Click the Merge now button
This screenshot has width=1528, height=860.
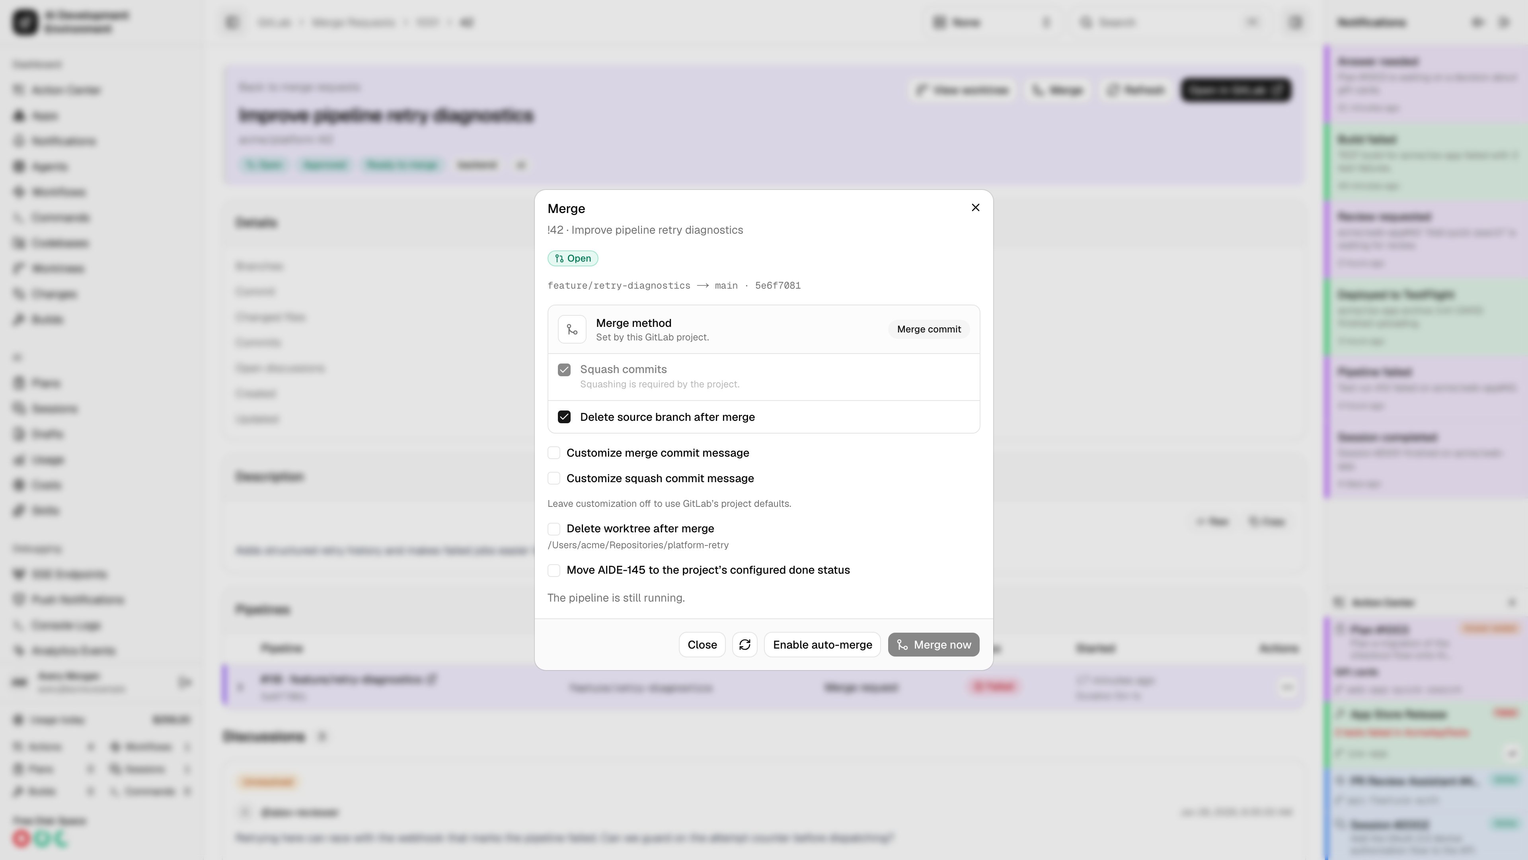[x=933, y=645]
